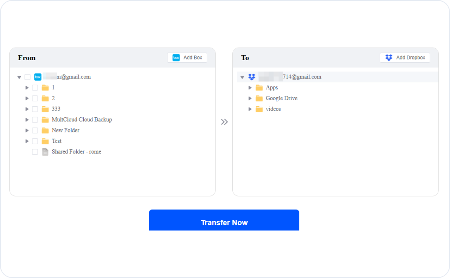
Task: Click the Box account icon in From panel
Action: pos(38,77)
